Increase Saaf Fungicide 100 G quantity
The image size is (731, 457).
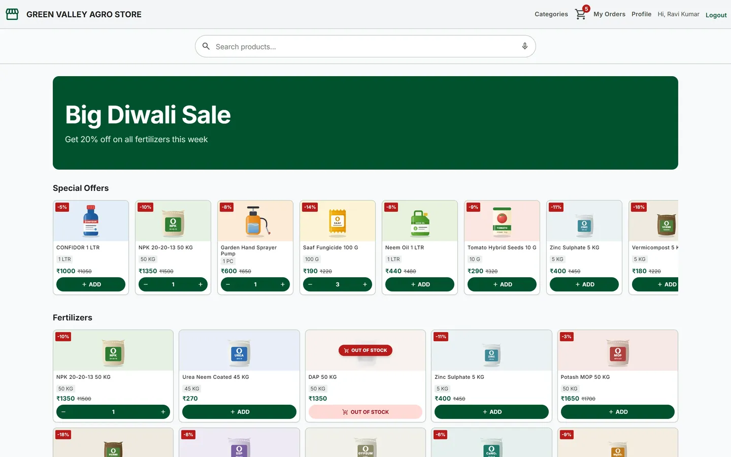(365, 284)
